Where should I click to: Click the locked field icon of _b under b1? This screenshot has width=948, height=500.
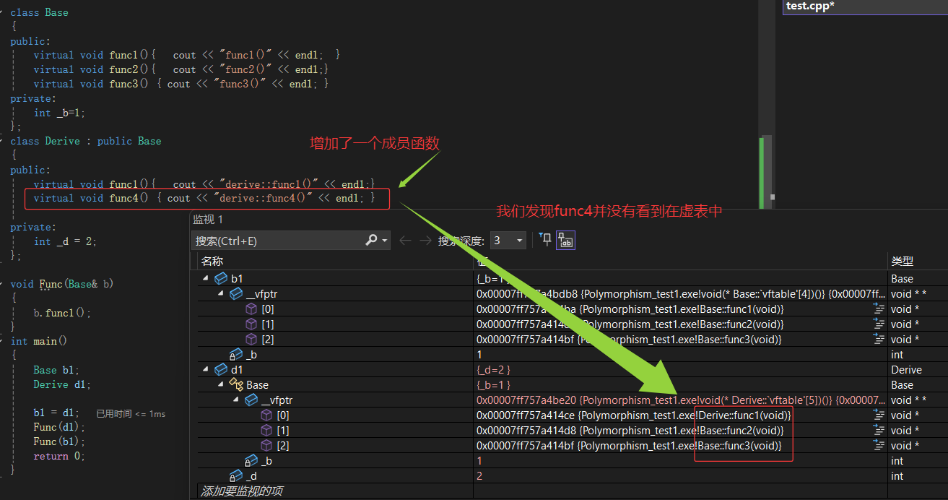[x=236, y=354]
